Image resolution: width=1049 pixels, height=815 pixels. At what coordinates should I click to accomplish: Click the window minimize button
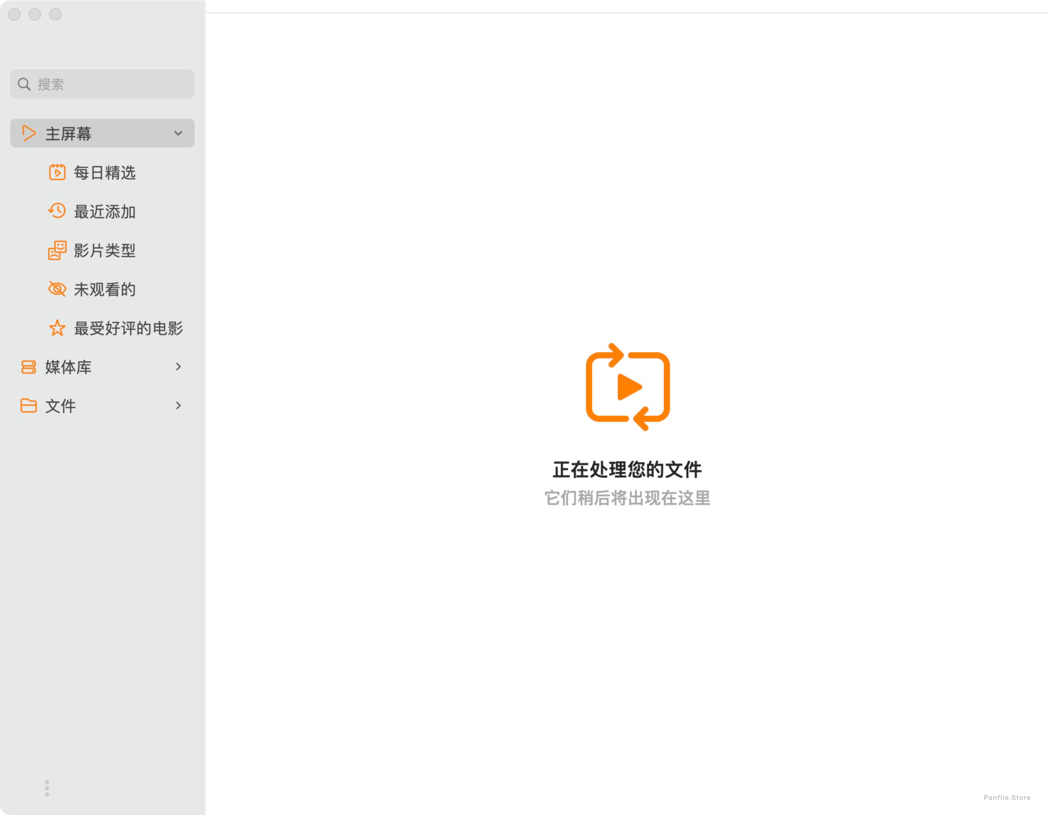coord(35,14)
